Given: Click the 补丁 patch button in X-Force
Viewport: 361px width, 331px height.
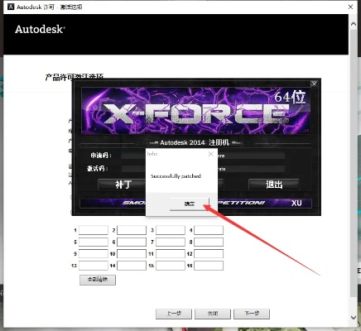Looking at the screenshot, I should (x=123, y=185).
